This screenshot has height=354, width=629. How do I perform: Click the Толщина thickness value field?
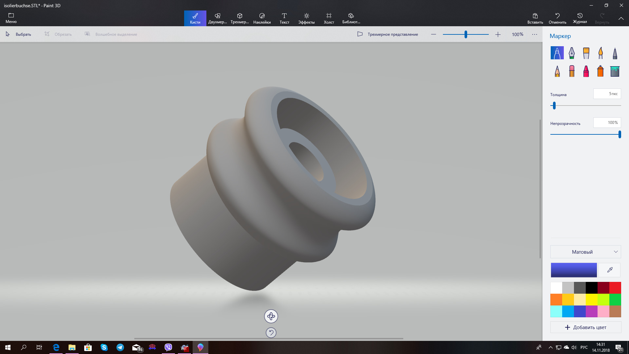(607, 94)
